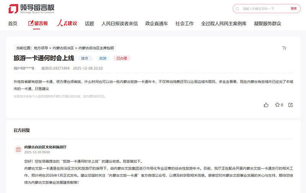Open 人民日报读者来信 page
306x193 pixels.
(x=119, y=23)
